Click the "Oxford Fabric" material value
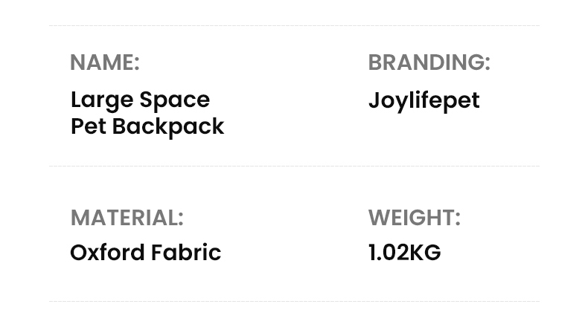588x333 pixels. point(145,253)
